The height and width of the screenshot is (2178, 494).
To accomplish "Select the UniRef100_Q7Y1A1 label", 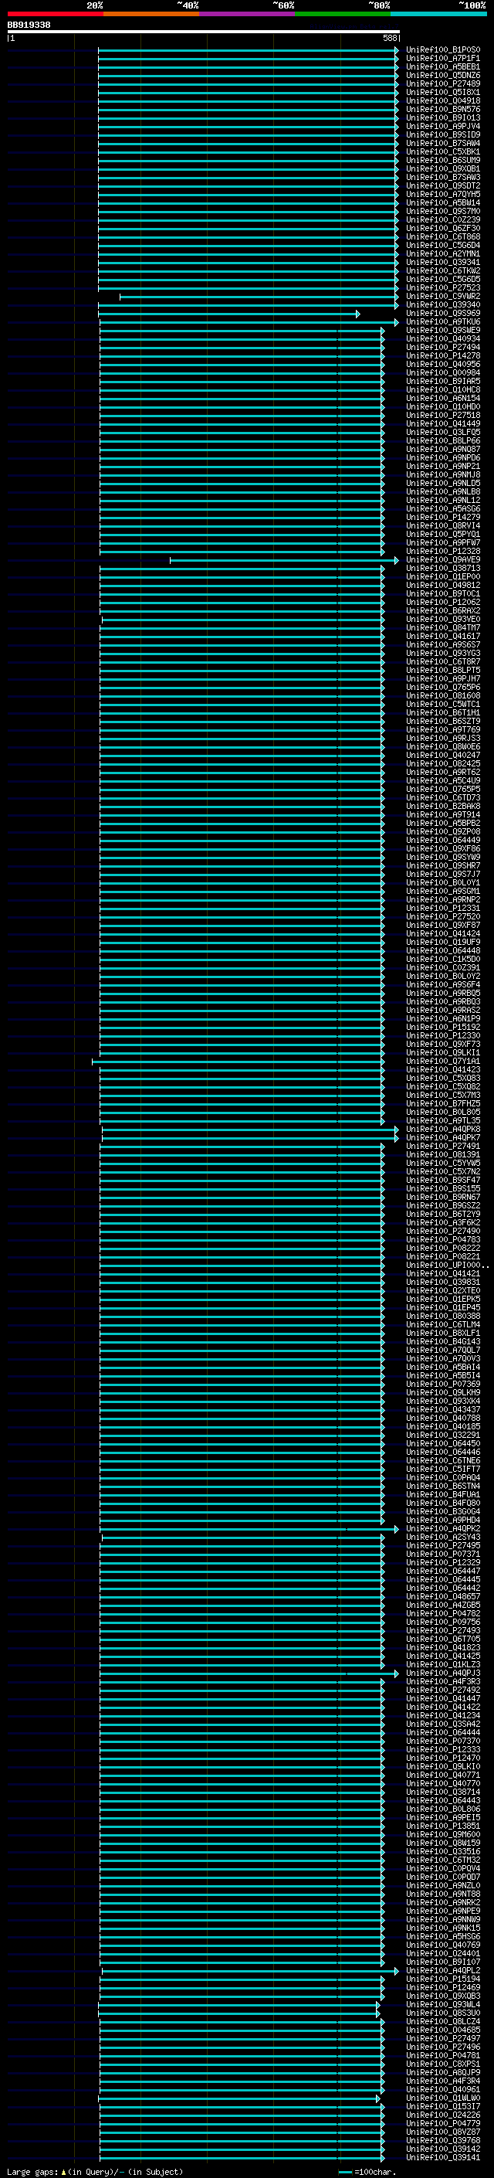I will coord(442,1061).
